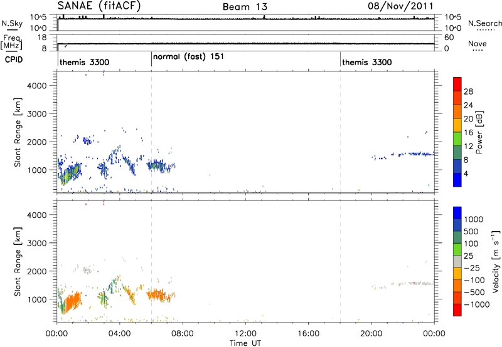Image resolution: width=502 pixels, height=347 pixels.
Task: Pick the blue top Velocity colorbar segment
Action: pyautogui.click(x=457, y=213)
